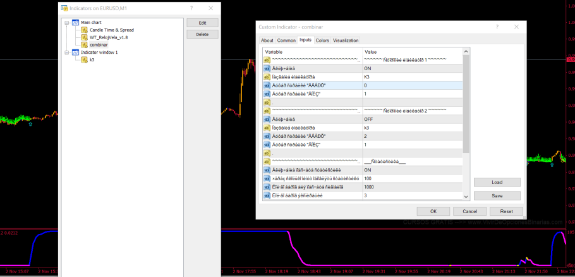Collapse the Main chart tree node
575x277 pixels.
[67, 23]
